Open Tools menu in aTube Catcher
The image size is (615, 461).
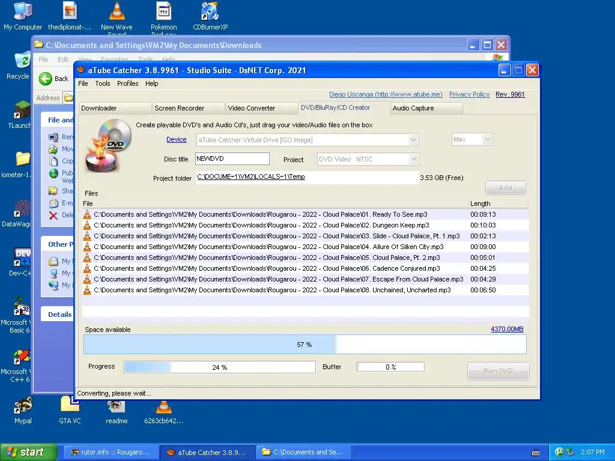102,83
